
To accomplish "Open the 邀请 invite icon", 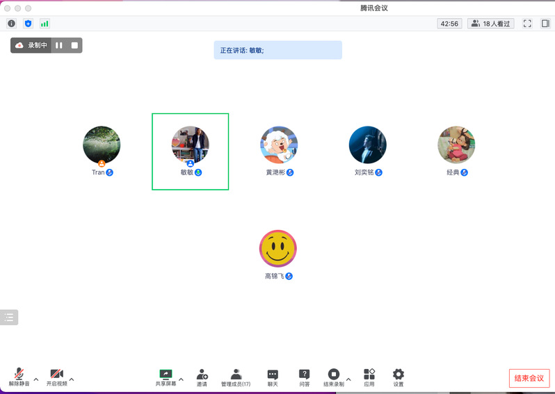I will coord(202,377).
